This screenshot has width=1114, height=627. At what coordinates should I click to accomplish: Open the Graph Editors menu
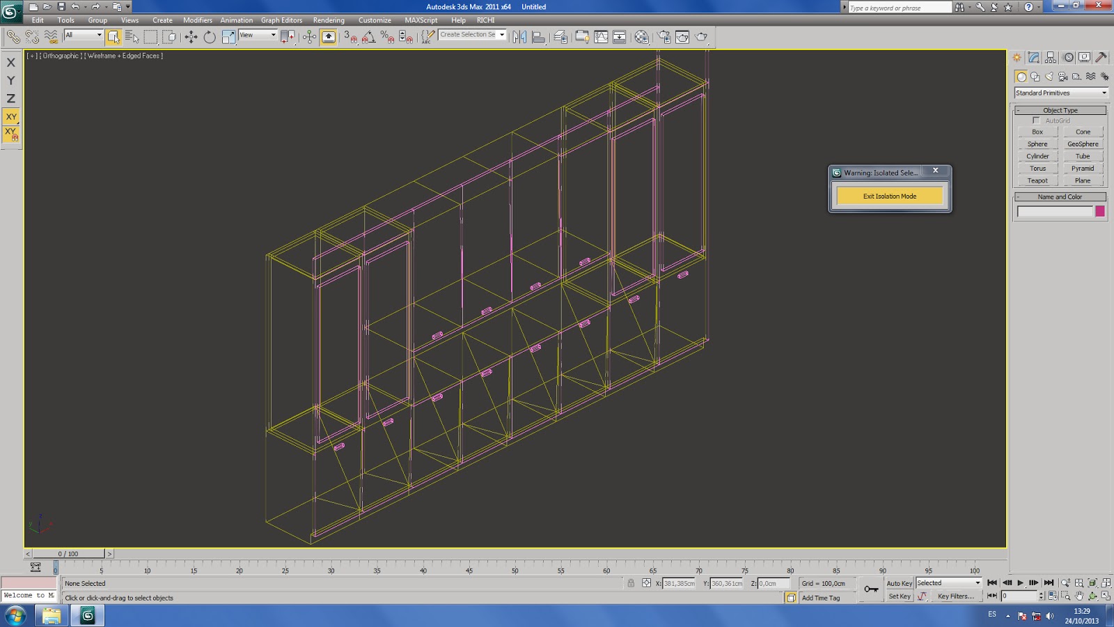tap(281, 20)
